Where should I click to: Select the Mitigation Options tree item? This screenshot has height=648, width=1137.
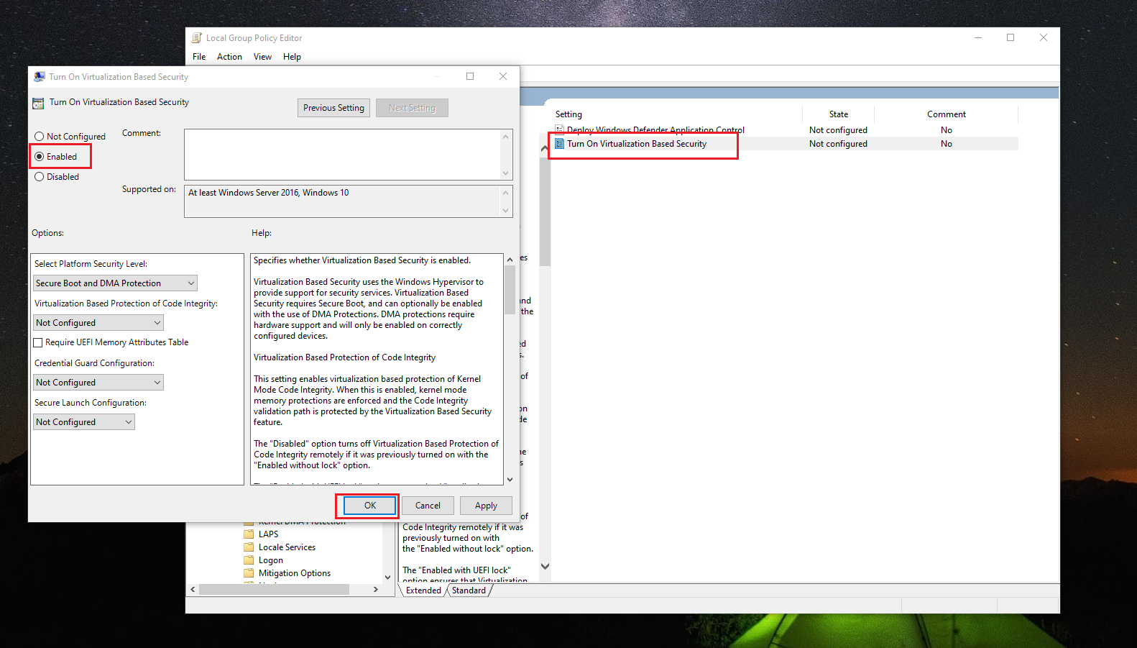pos(295,573)
